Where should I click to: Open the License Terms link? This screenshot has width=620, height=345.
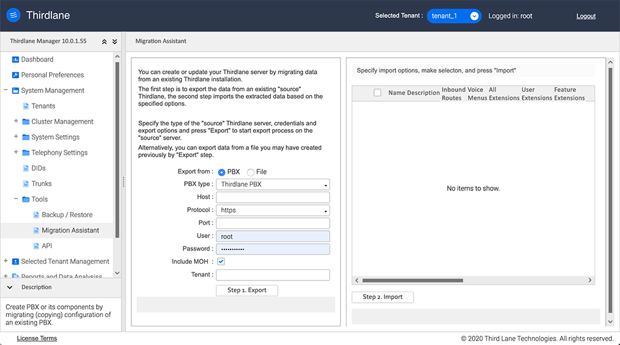tap(37, 338)
